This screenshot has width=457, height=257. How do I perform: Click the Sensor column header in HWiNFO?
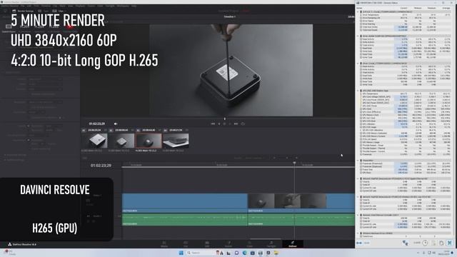click(359, 8)
